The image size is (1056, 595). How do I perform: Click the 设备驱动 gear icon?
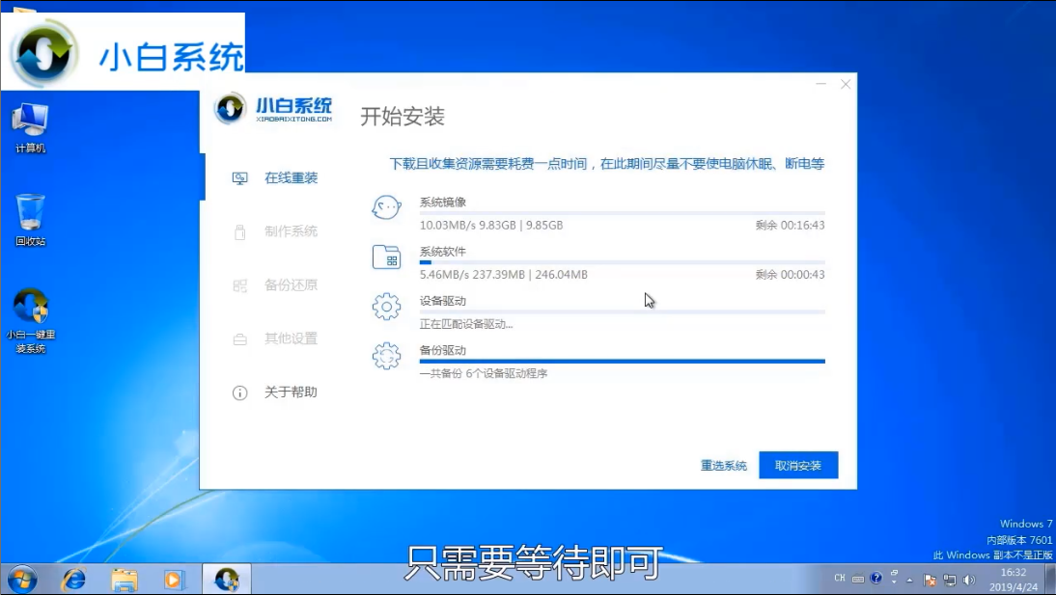386,306
